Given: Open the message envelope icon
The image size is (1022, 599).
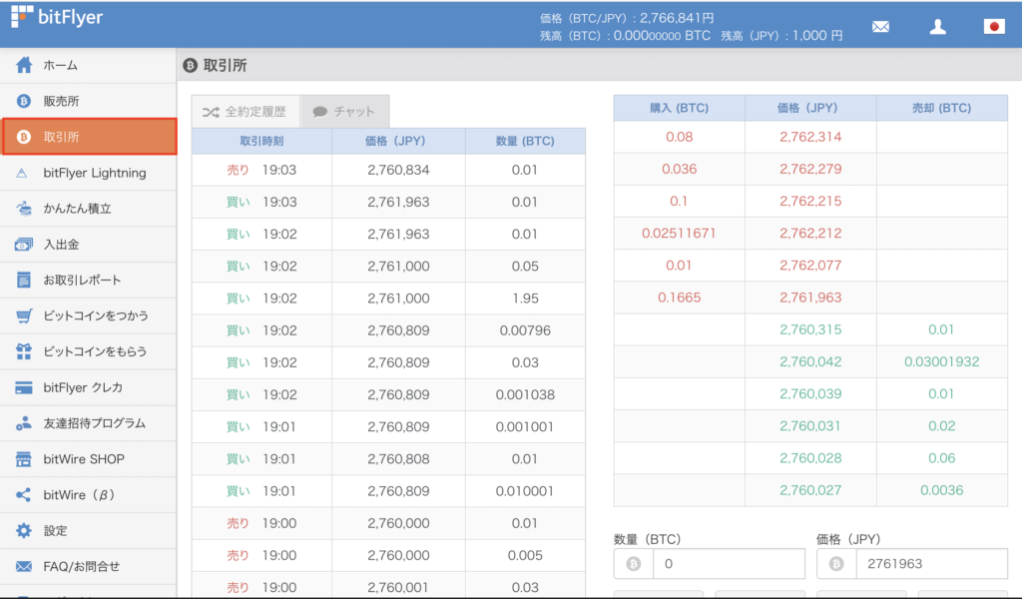Looking at the screenshot, I should click(880, 26).
